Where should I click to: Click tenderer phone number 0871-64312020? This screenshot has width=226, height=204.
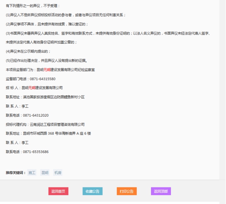coord(36,116)
